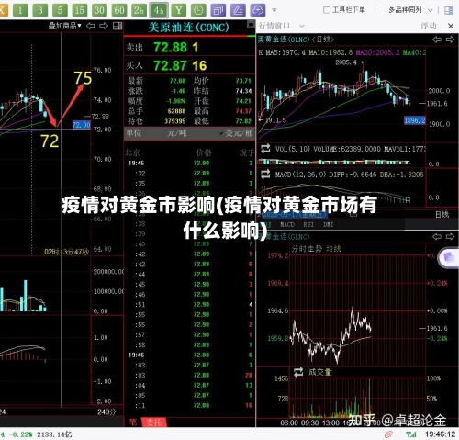This screenshot has width=459, height=440.
Task: Click the small window icon beside 美原油连(CONC)
Action: coord(251,25)
